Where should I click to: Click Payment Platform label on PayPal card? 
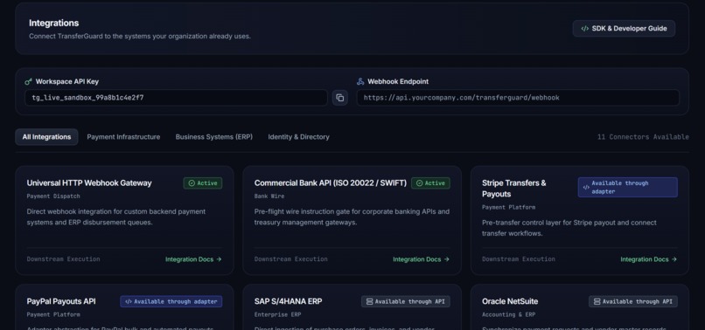53,315
